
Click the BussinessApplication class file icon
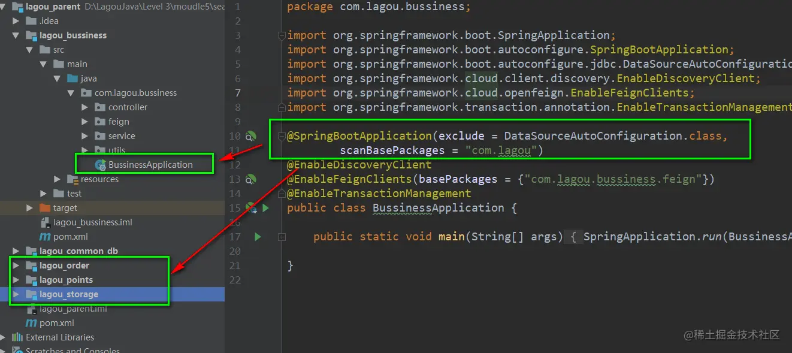point(101,165)
